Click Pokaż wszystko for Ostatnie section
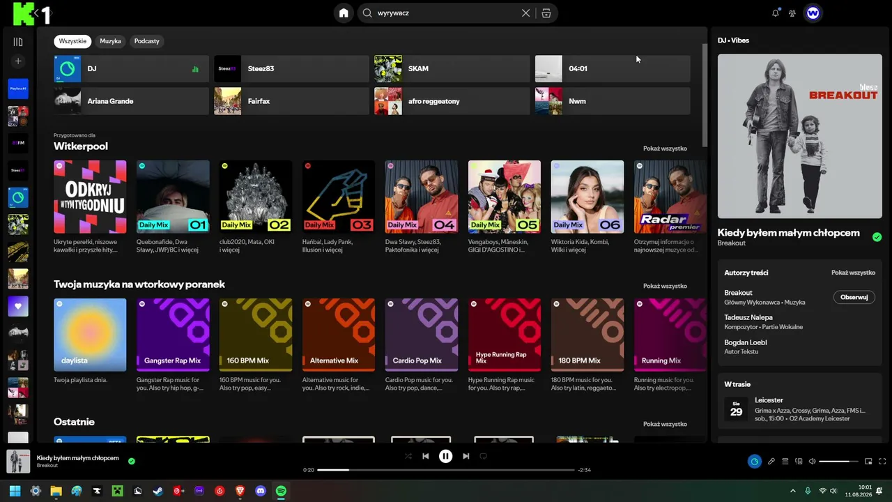Screen dimensions: 892x502 [x=665, y=424]
